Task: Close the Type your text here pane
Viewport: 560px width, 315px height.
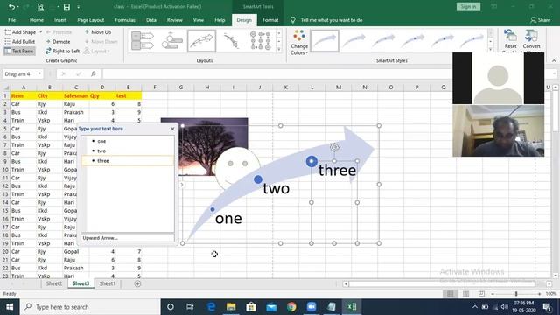Action: (x=172, y=129)
